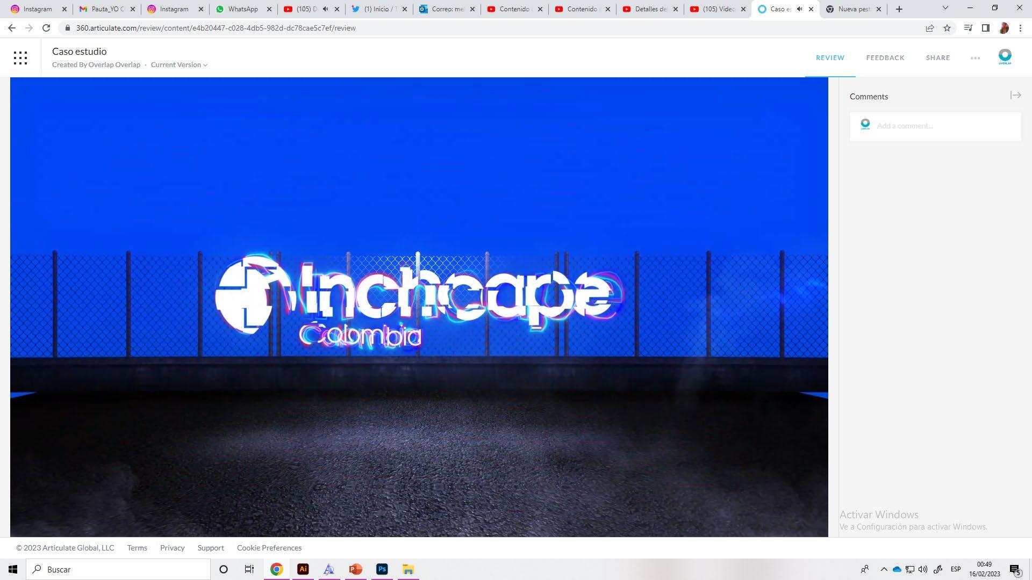The image size is (1032, 580).
Task: Open the Chrome tab search chevron
Action: point(945,8)
